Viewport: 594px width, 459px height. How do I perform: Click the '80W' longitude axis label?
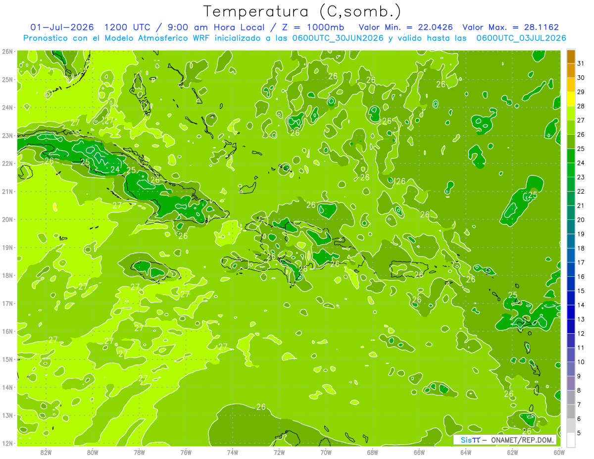pyautogui.click(x=93, y=452)
